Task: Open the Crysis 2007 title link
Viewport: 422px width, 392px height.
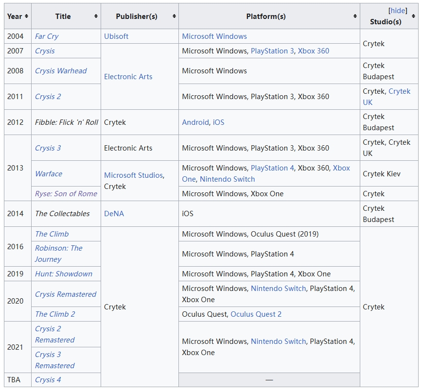Action: tap(45, 51)
